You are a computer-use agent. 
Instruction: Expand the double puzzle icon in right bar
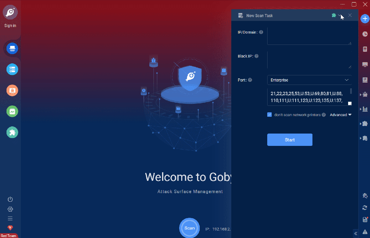coord(364,138)
